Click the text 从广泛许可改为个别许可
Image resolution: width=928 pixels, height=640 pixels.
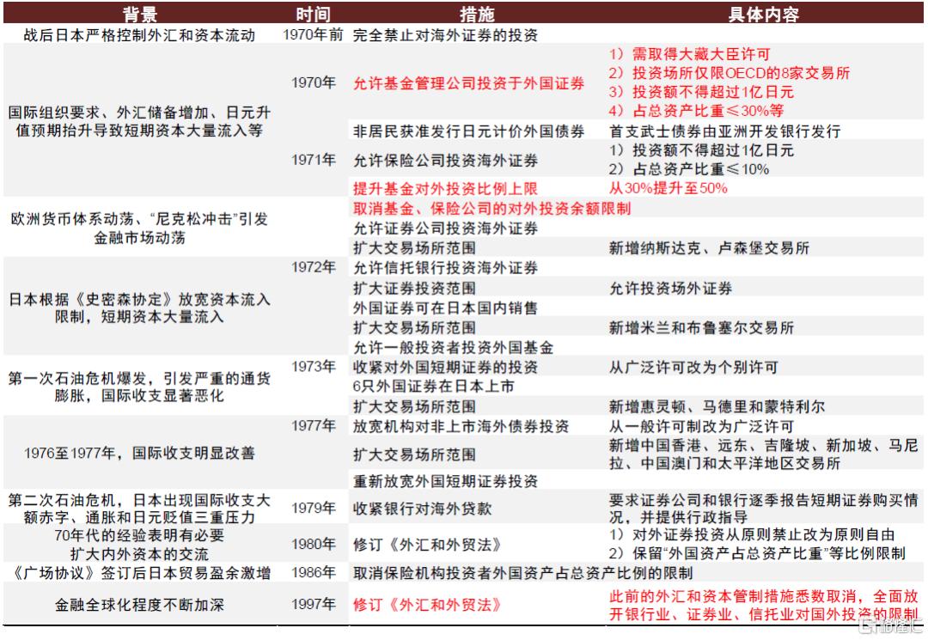[x=693, y=368]
